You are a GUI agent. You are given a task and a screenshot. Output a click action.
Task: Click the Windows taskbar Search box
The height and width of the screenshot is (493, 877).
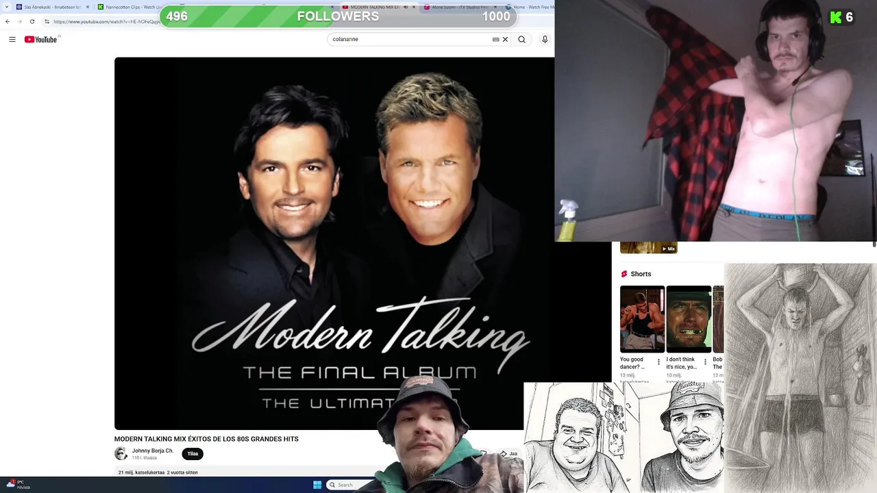[349, 485]
